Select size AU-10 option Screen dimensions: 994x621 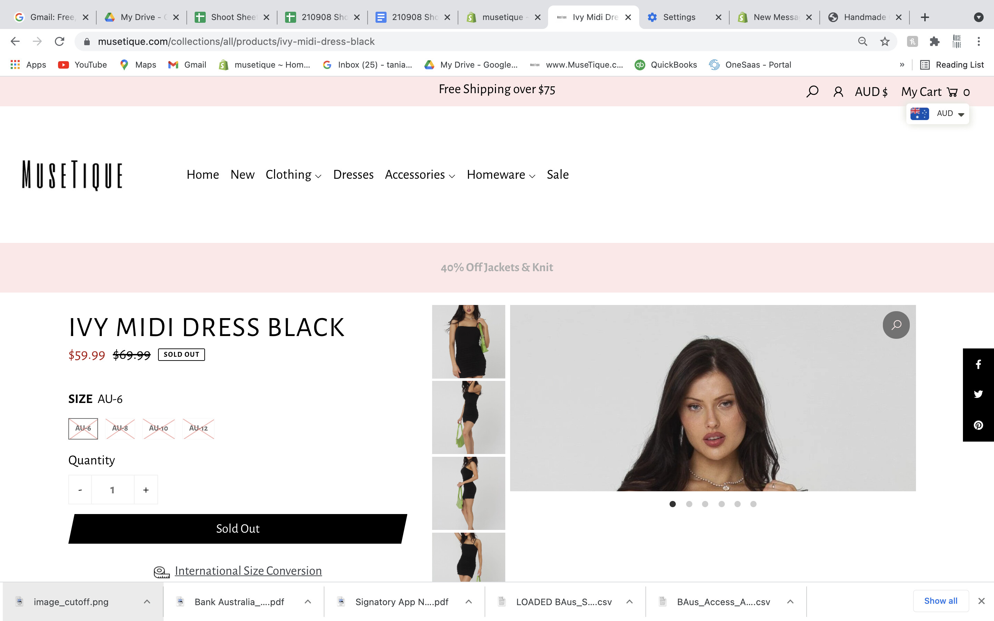pos(158,428)
